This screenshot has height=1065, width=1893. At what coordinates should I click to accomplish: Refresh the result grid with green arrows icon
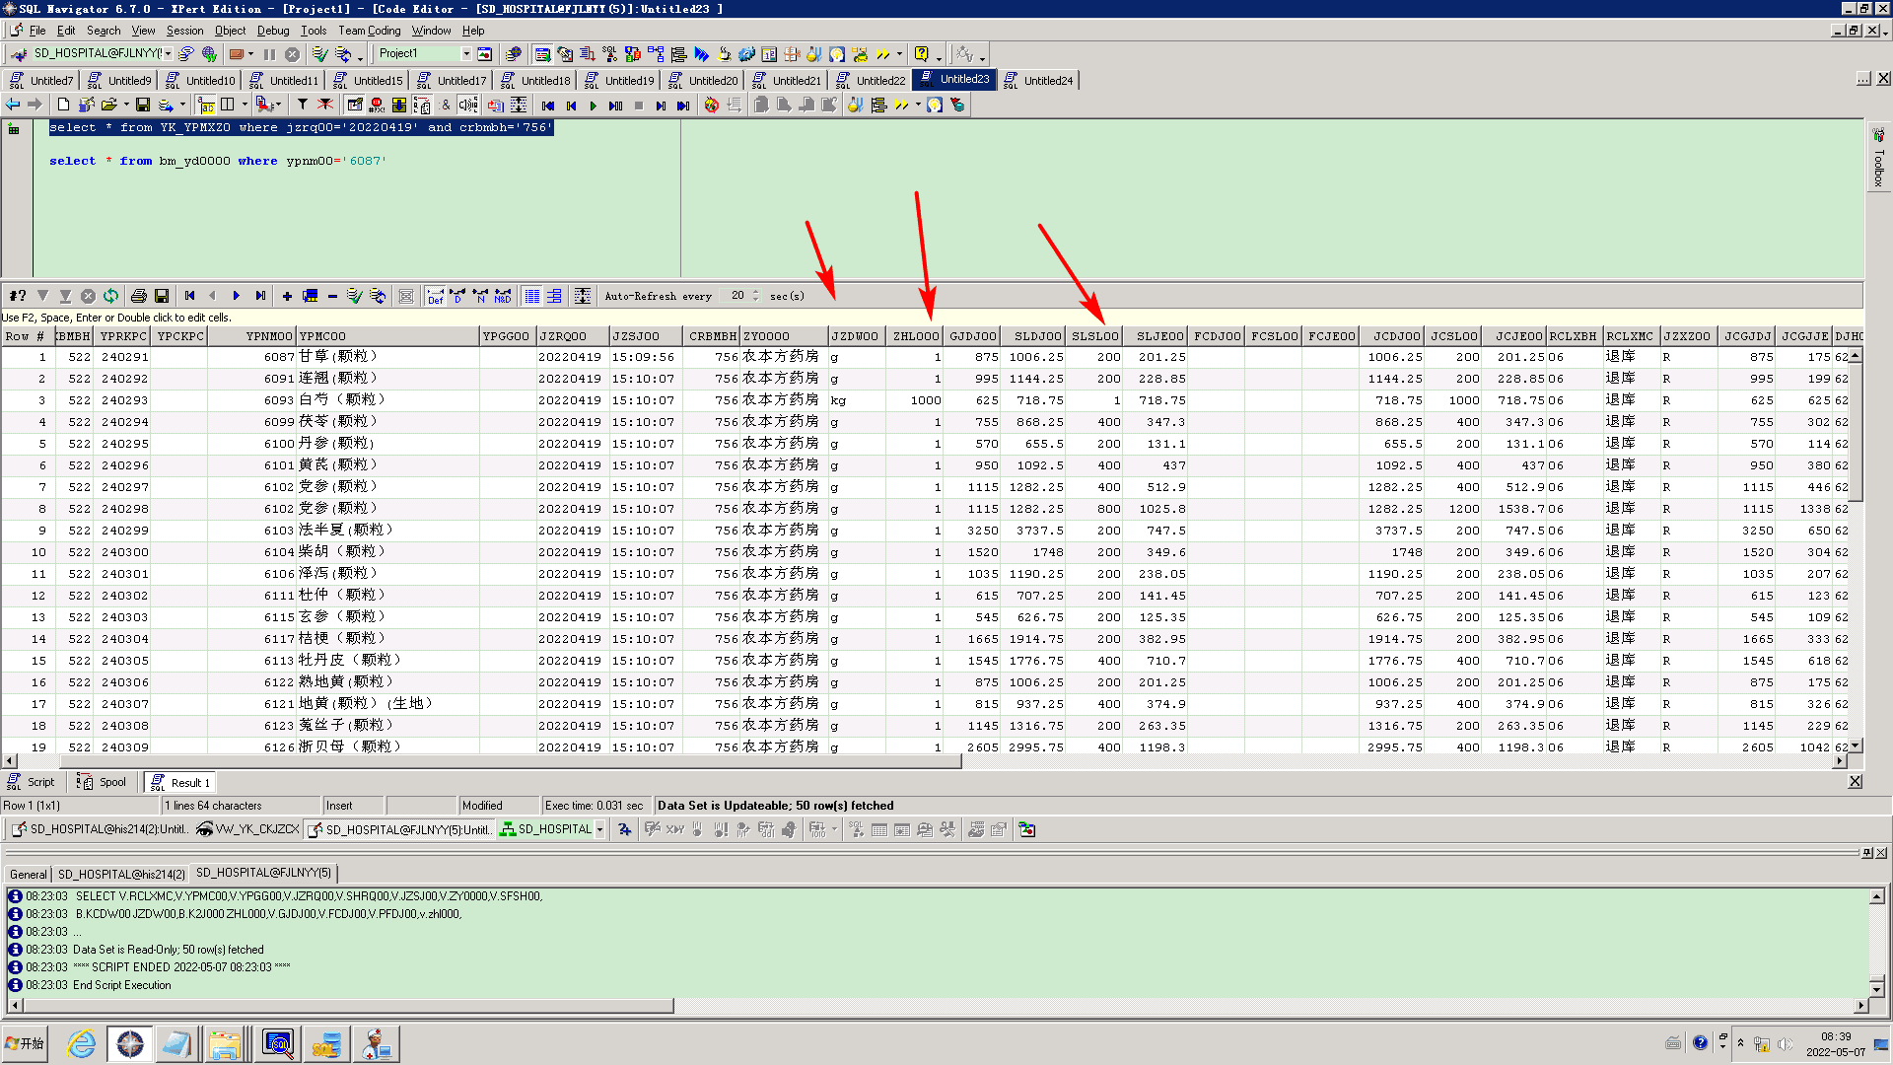tap(110, 296)
